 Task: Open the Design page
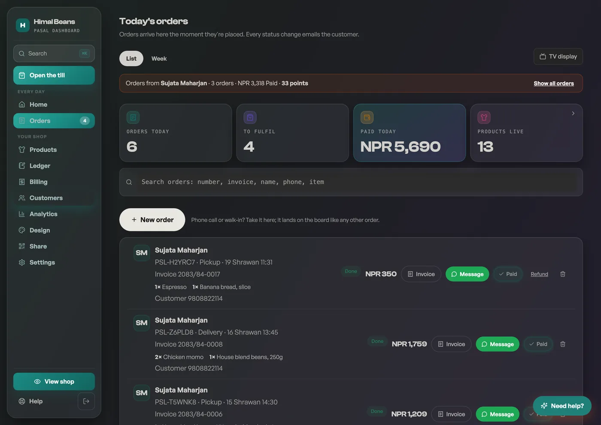click(54, 230)
